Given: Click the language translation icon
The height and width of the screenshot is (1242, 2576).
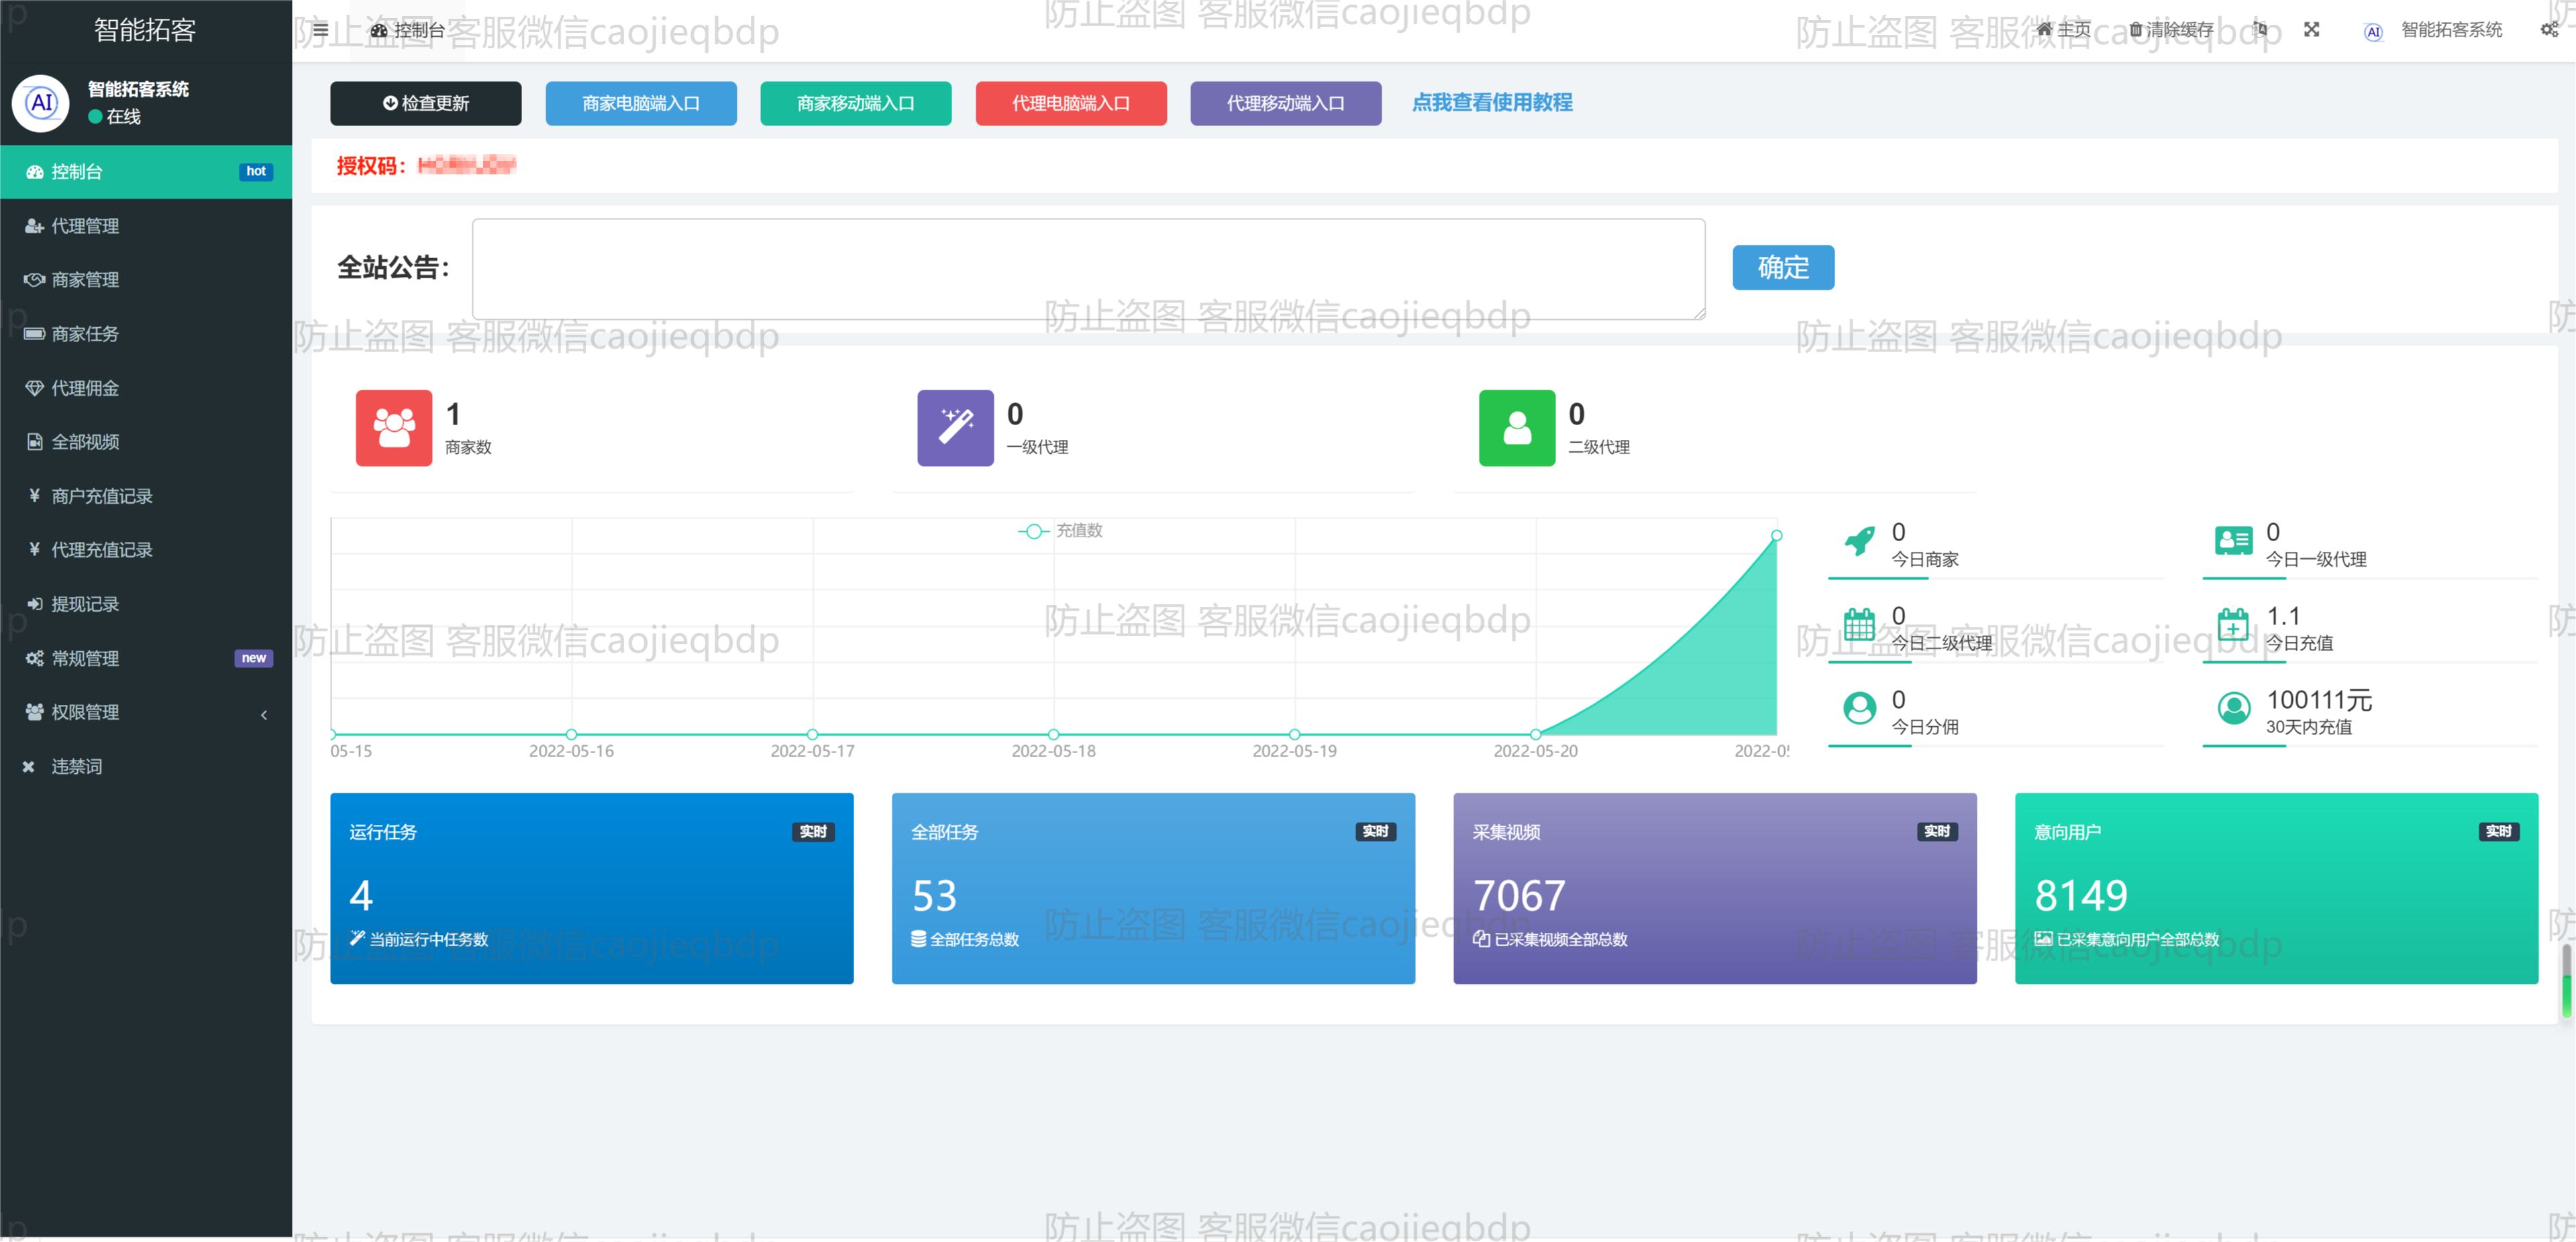Looking at the screenshot, I should [x=2260, y=29].
